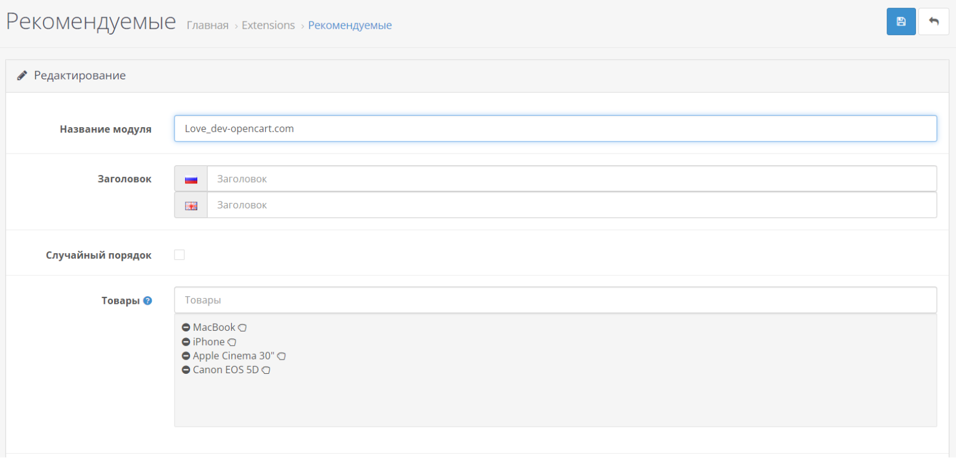
Task: Open Главная breadcrumb link
Action: pyautogui.click(x=207, y=25)
